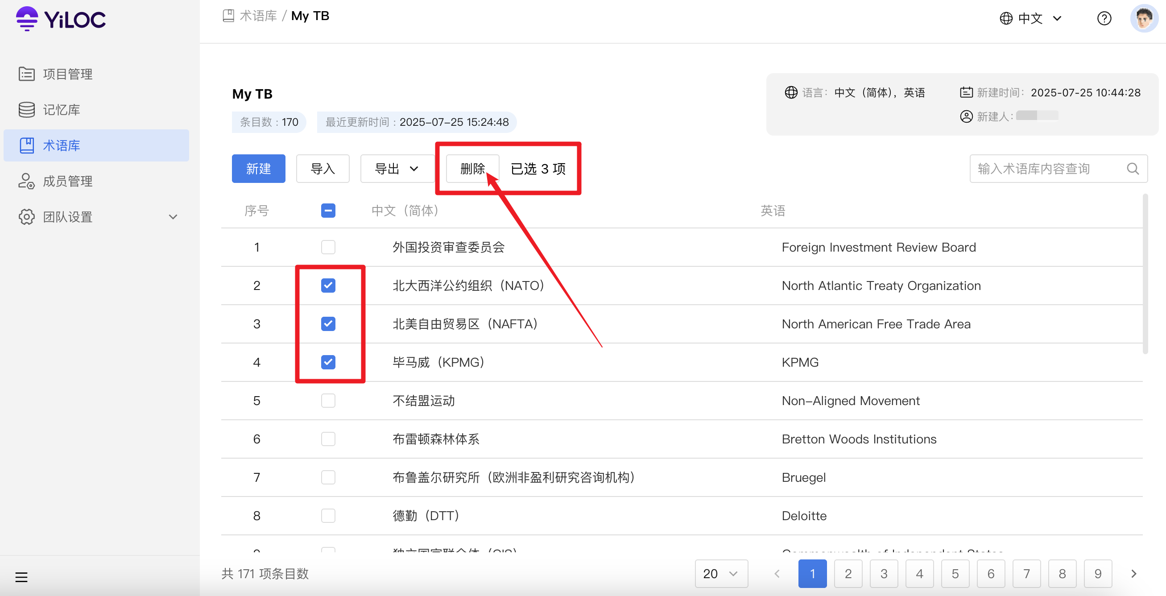The width and height of the screenshot is (1166, 596).
Task: Go to page 7
Action: 1026,574
